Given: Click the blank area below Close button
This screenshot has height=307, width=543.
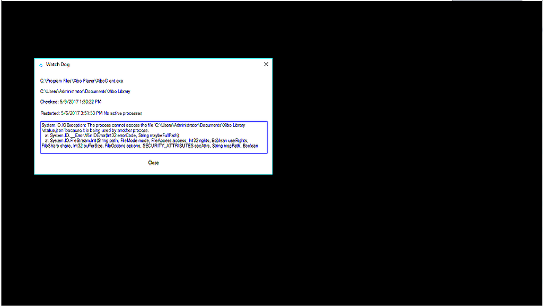Looking at the screenshot, I should coord(154,170).
